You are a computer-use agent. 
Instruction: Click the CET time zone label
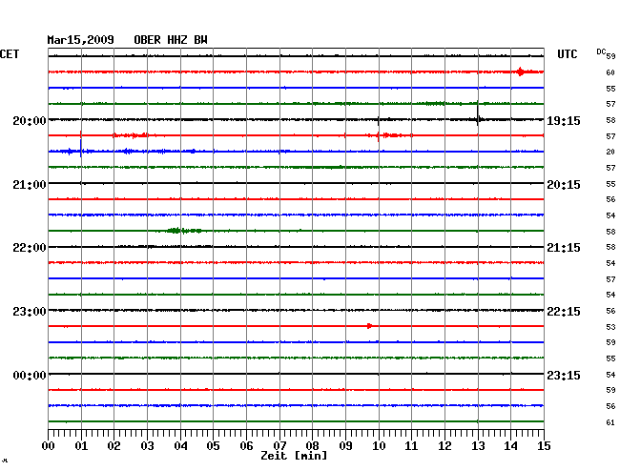point(10,54)
